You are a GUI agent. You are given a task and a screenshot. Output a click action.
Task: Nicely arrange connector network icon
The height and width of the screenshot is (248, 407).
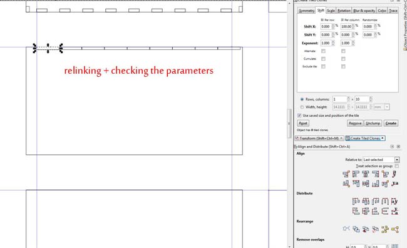[x=346, y=229]
